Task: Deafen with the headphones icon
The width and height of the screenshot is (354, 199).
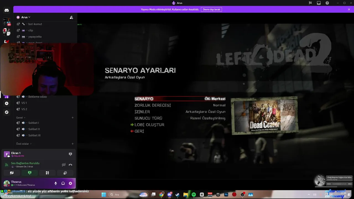Action: tap(63, 183)
